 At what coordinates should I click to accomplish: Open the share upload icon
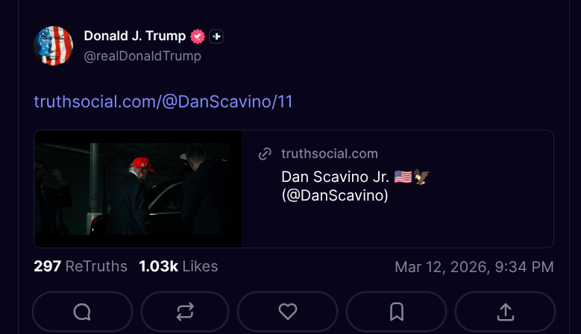505,312
